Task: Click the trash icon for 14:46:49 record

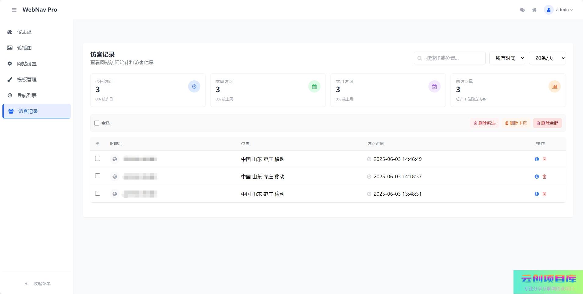Action: point(545,159)
